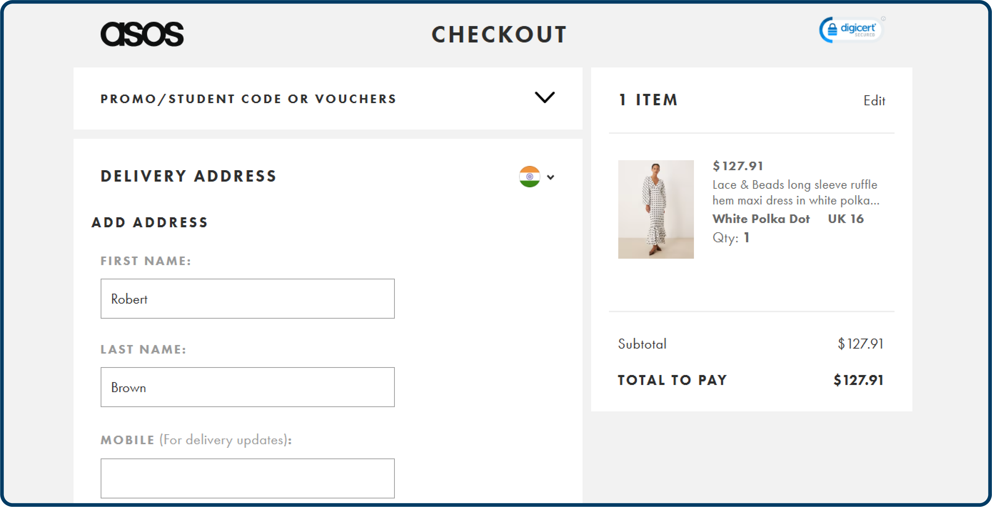Open the delivery country selector chevron
Image resolution: width=992 pixels, height=507 pixels.
(551, 177)
